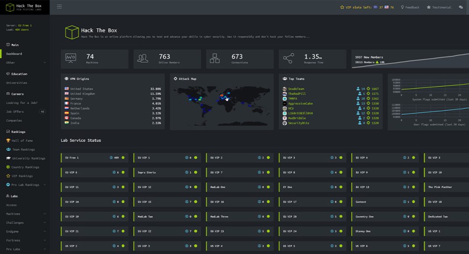Screen dimensions: 469x254
Task: Open VIP Rankings via its star icon
Action: 8,176
